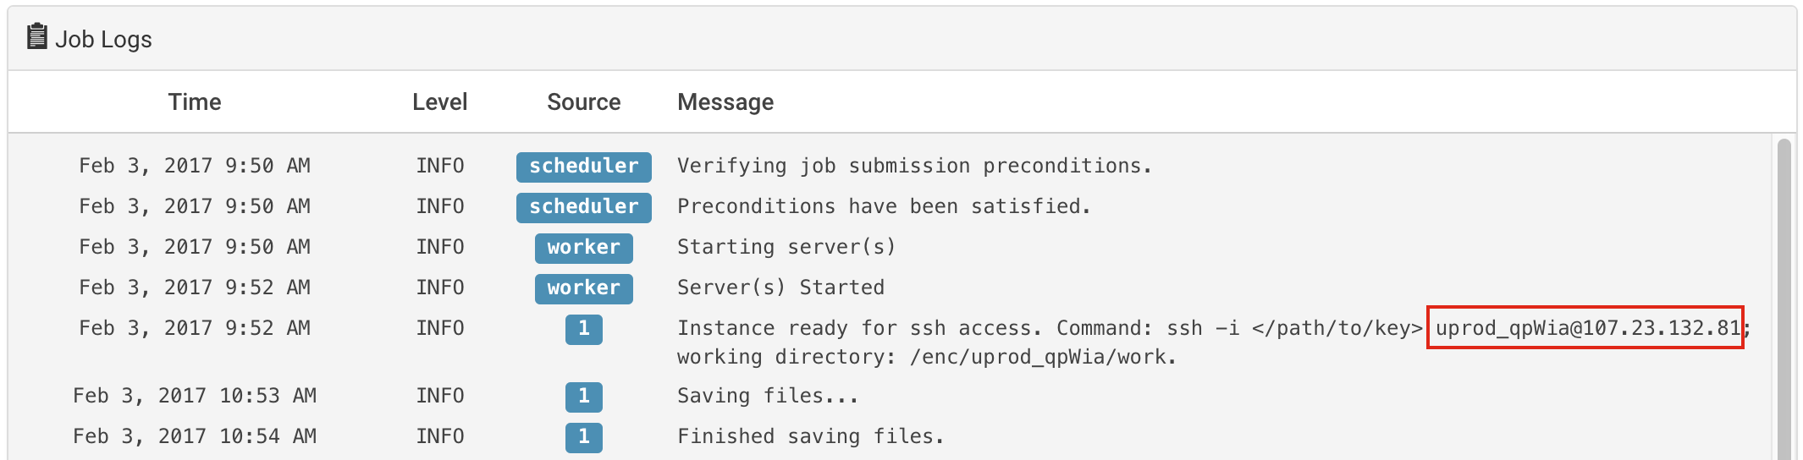Viewport: 1803px width, 460px height.
Task: Click badge 1 beside Finished saving files
Action: click(583, 437)
